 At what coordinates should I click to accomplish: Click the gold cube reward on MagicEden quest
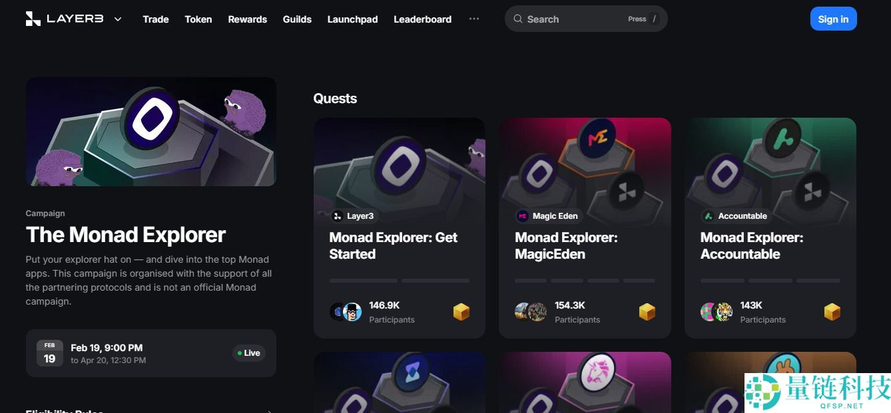pos(647,312)
